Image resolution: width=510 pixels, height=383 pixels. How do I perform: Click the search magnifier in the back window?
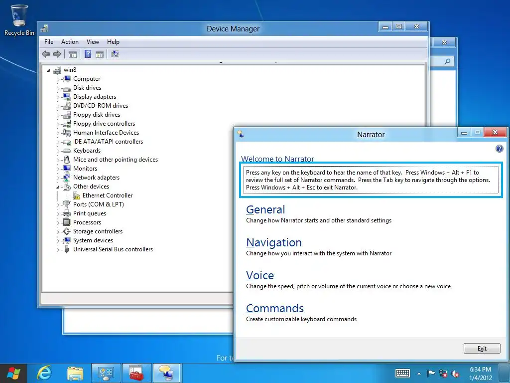point(448,61)
